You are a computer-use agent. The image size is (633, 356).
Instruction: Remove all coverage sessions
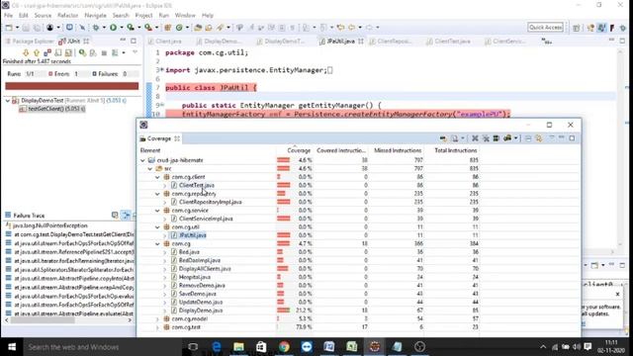click(486, 138)
